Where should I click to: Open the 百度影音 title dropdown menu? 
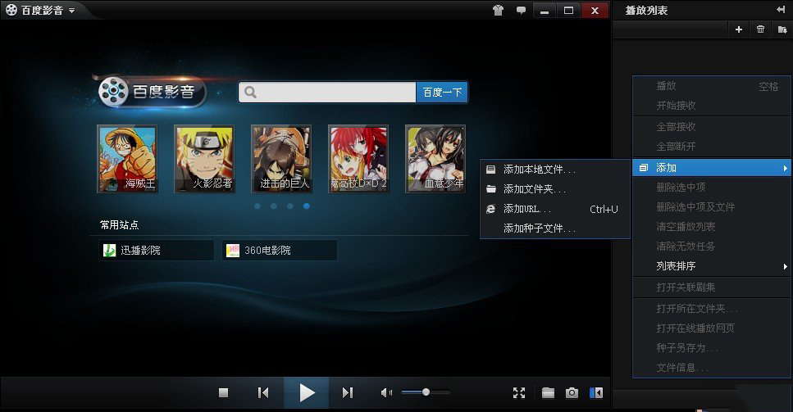(x=72, y=11)
